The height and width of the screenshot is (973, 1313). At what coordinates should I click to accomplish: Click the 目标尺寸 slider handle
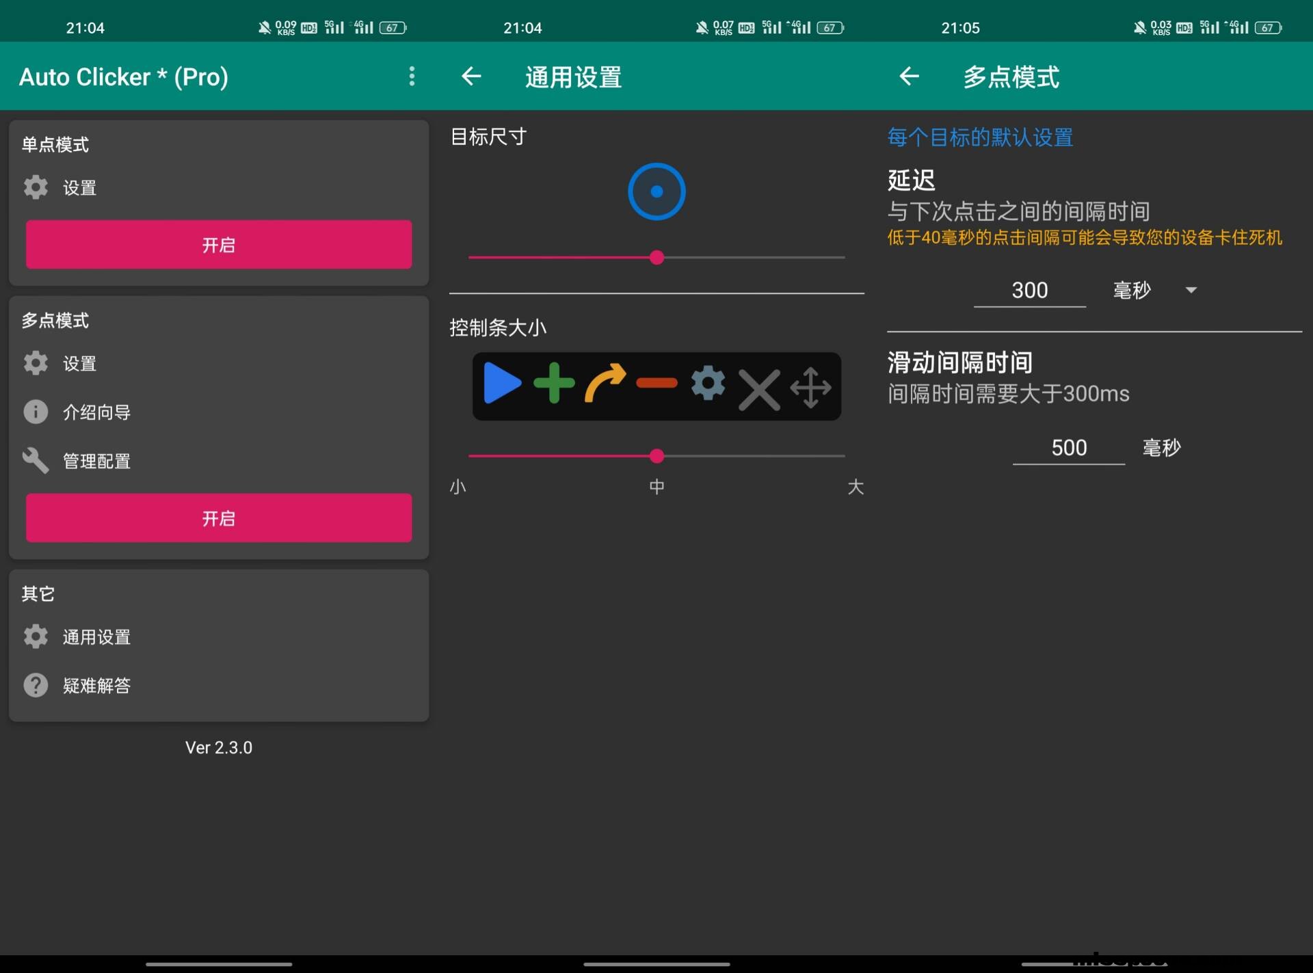coord(656,258)
